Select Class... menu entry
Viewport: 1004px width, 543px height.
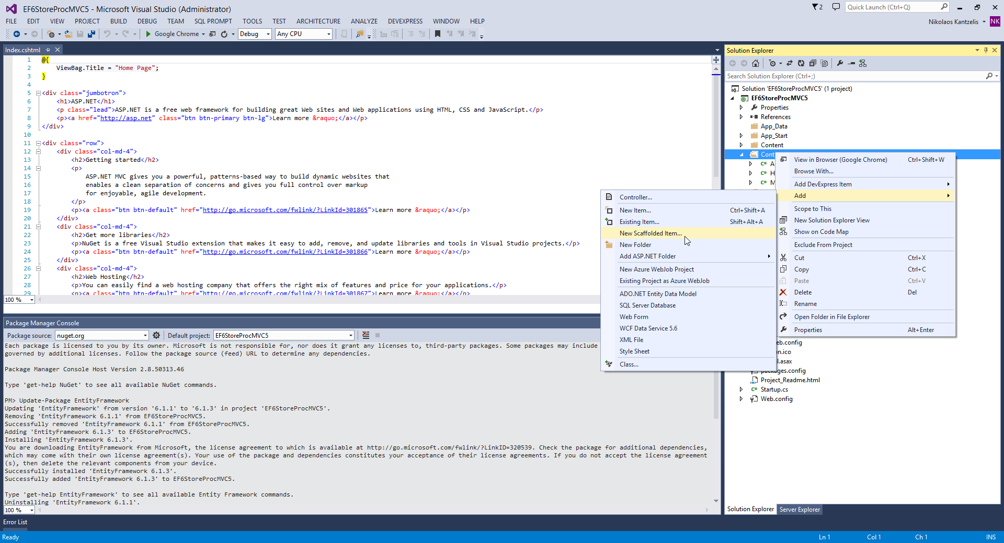688,364
